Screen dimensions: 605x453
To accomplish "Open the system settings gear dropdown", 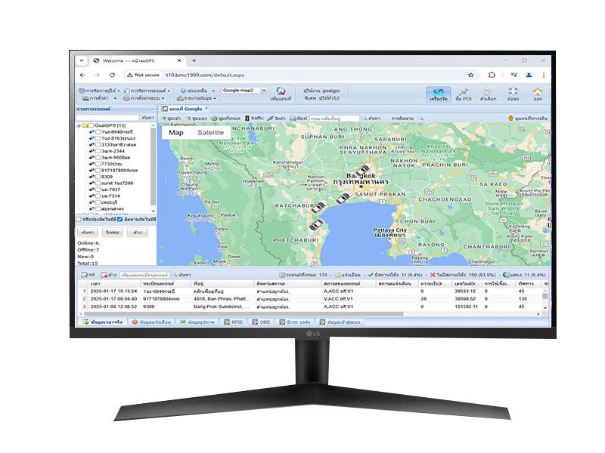I will coord(144,99).
